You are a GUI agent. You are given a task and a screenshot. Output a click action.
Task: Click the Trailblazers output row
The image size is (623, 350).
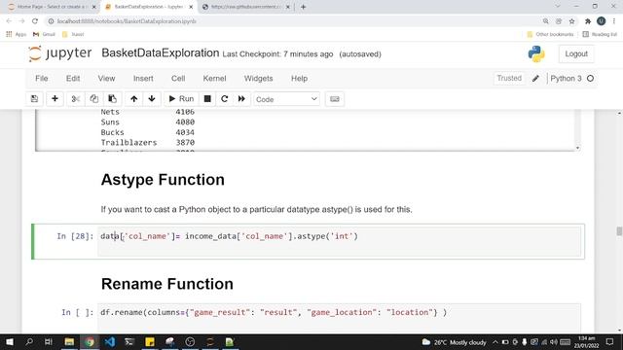[x=147, y=143]
